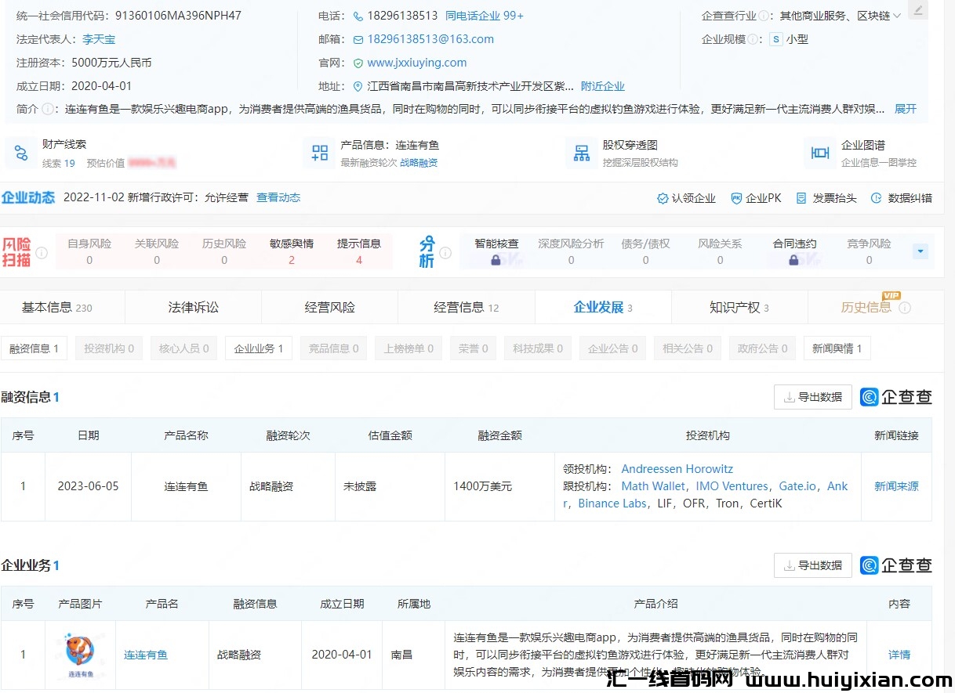Image resolution: width=955 pixels, height=693 pixels.
Task: Select the 新闻舆情 1 filter
Action: [837, 348]
